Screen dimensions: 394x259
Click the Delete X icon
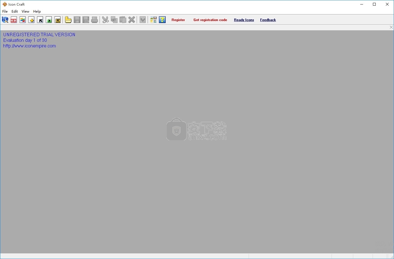coord(132,20)
